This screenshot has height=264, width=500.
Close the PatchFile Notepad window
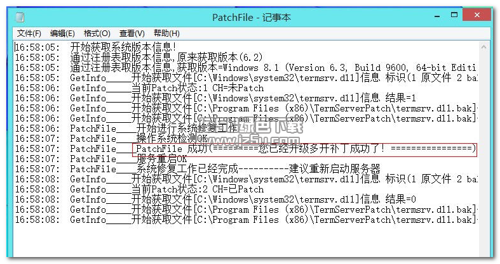476,15
